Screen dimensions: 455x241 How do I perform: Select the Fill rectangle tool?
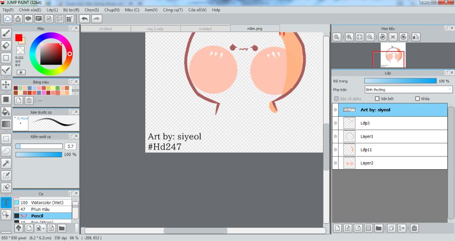click(x=6, y=99)
